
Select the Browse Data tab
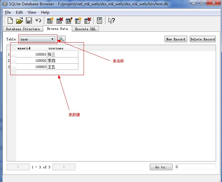58,29
